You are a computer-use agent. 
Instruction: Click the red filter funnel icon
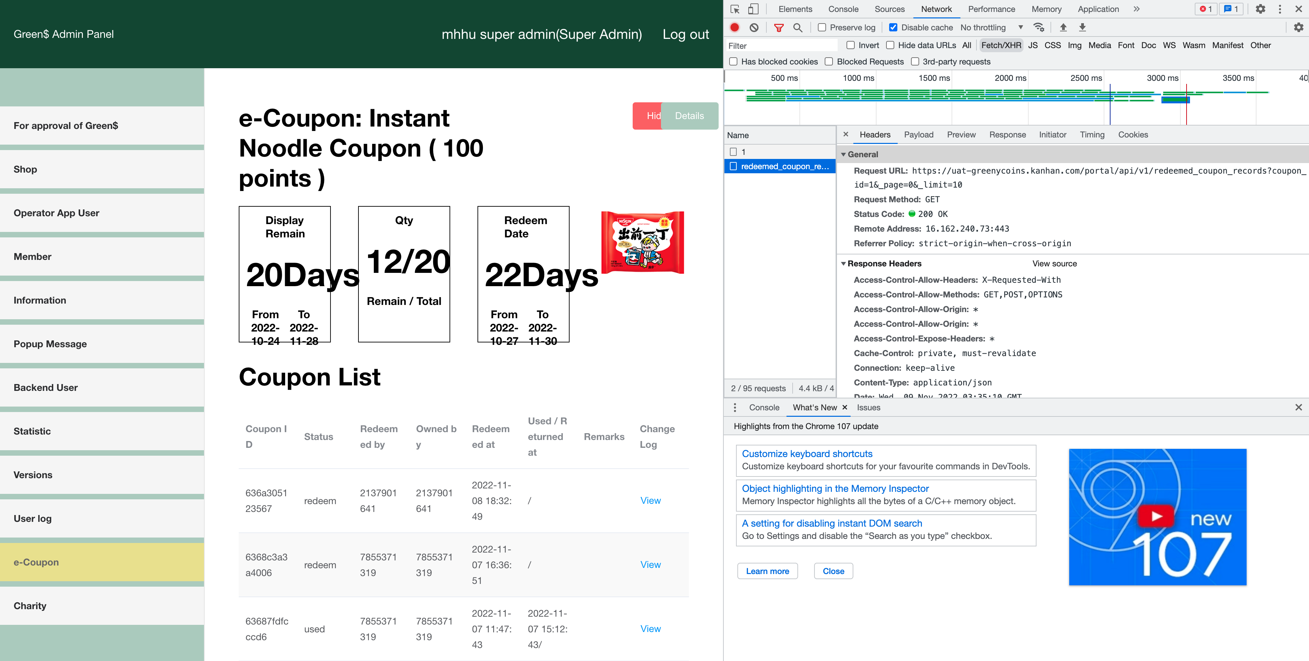point(779,27)
